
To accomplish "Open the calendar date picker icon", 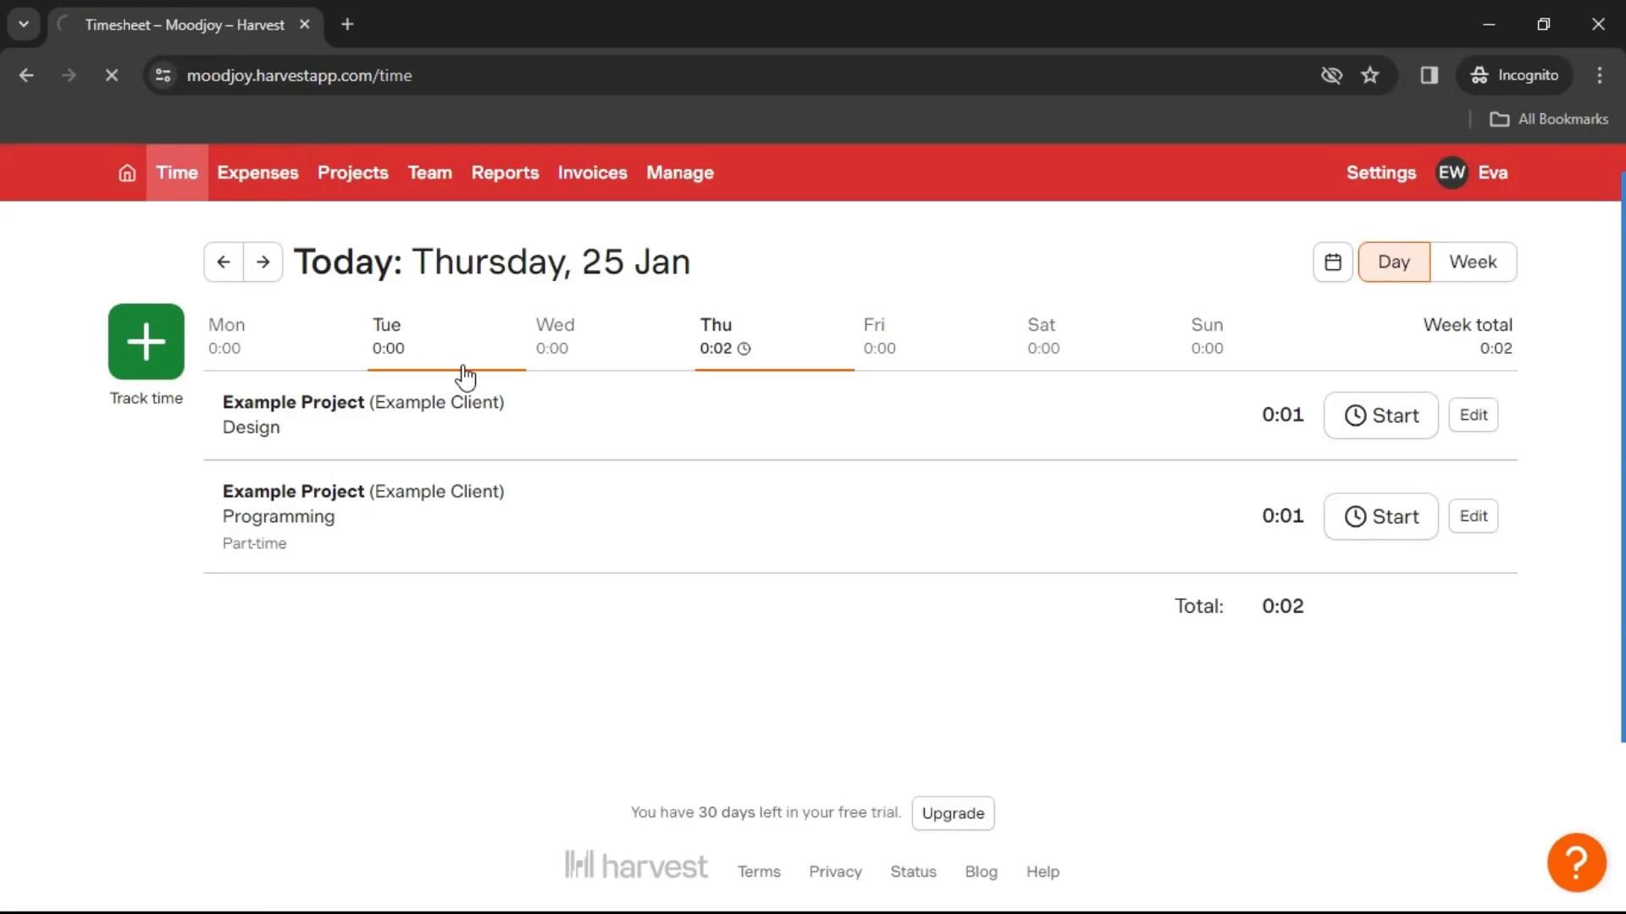I will coord(1332,262).
